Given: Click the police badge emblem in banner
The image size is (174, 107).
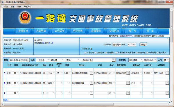Looking at the screenshot, I should click(25, 17).
